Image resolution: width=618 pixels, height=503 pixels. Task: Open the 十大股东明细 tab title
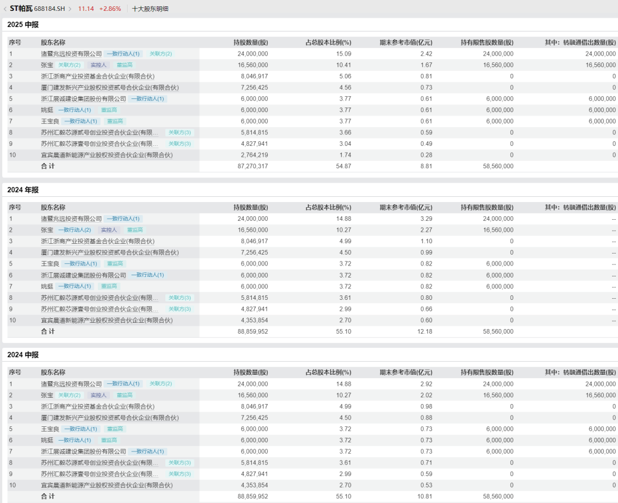(x=150, y=9)
